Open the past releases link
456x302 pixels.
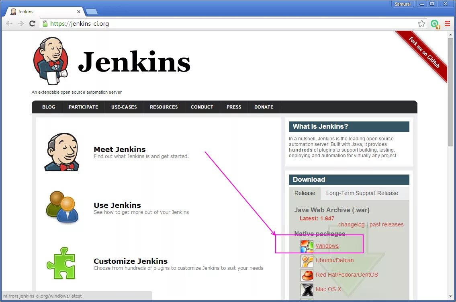386,225
